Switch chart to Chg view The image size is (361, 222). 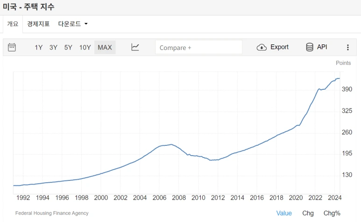coord(308,213)
